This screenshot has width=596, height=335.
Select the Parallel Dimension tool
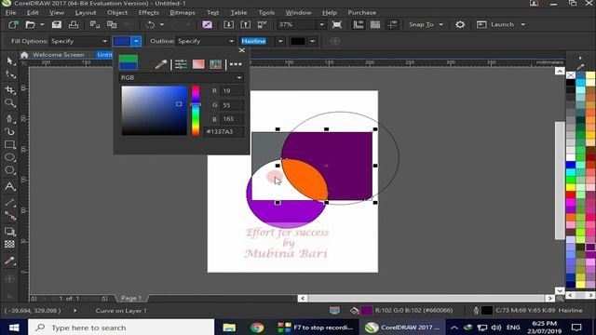click(x=10, y=203)
